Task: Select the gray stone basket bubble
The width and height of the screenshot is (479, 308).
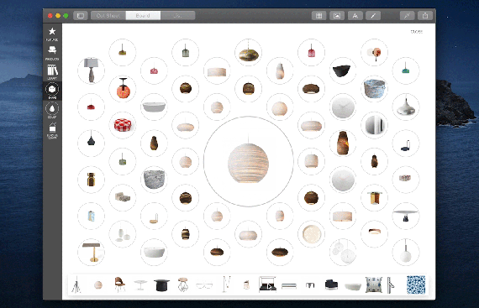Action: pos(154,180)
